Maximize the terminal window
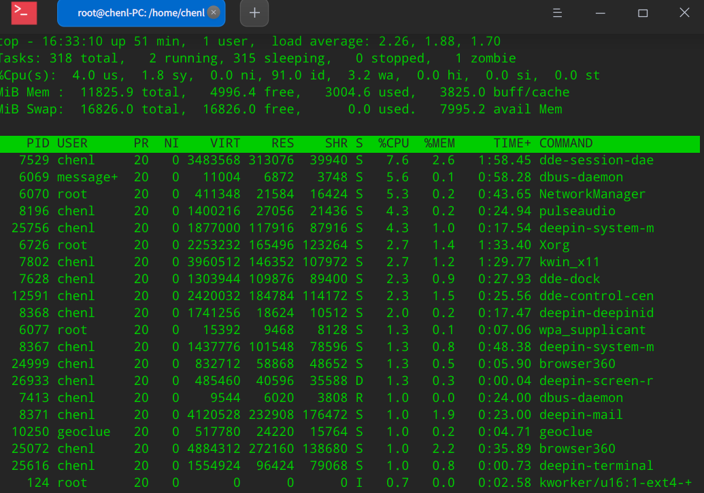Image resolution: width=704 pixels, height=493 pixels. click(642, 13)
